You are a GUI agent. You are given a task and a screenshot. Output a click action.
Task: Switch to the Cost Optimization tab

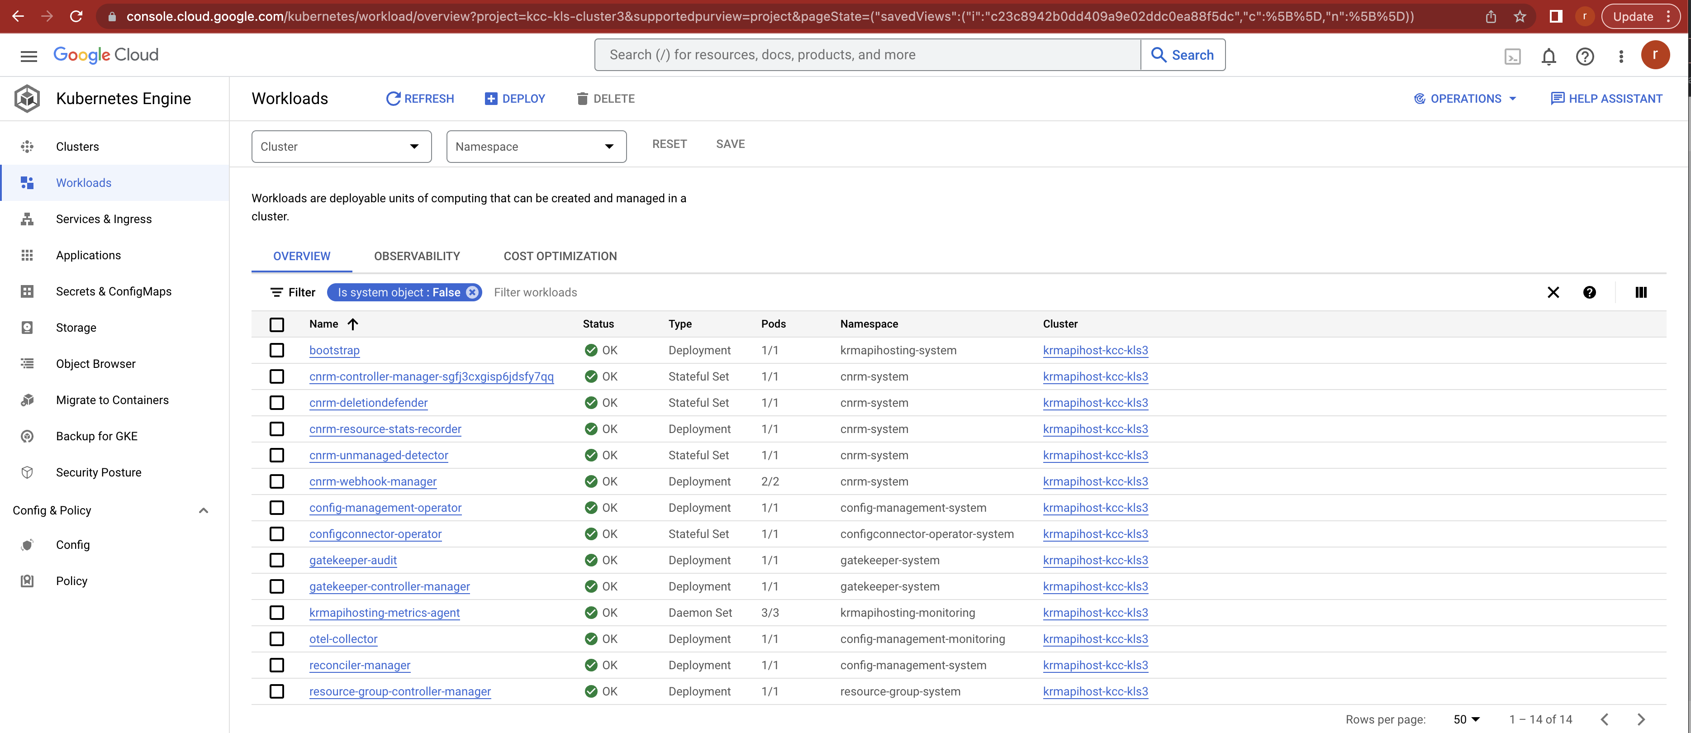click(x=559, y=256)
